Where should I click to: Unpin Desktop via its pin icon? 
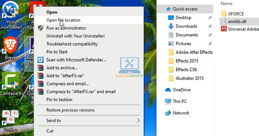210,18
